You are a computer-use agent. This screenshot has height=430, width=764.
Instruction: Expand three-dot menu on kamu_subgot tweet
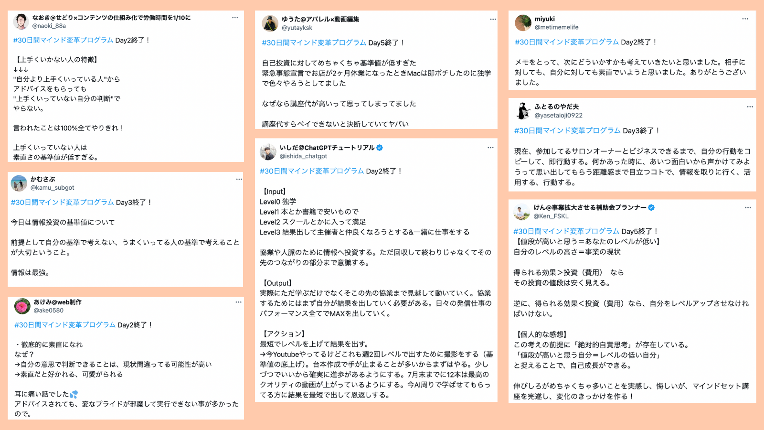point(239,179)
